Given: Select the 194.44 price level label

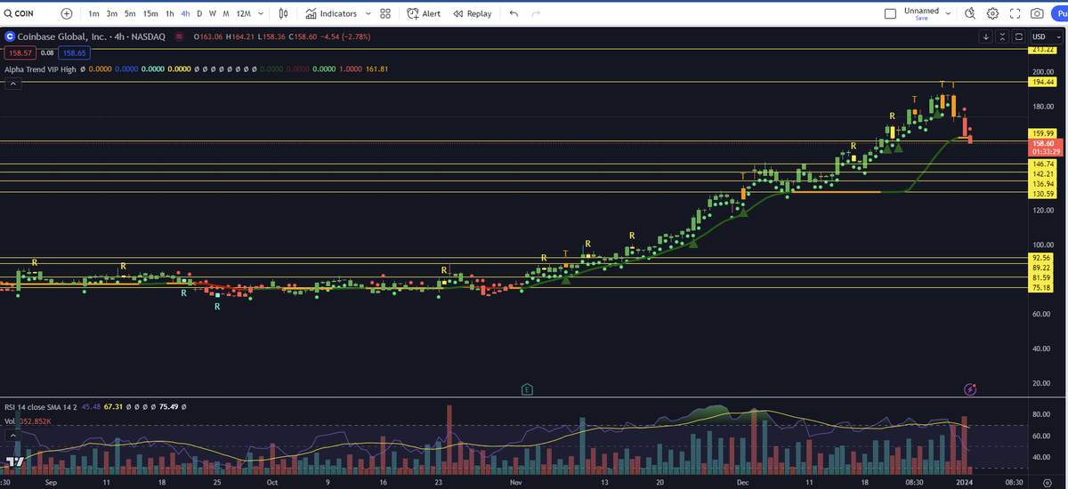Looking at the screenshot, I should click(x=1042, y=82).
